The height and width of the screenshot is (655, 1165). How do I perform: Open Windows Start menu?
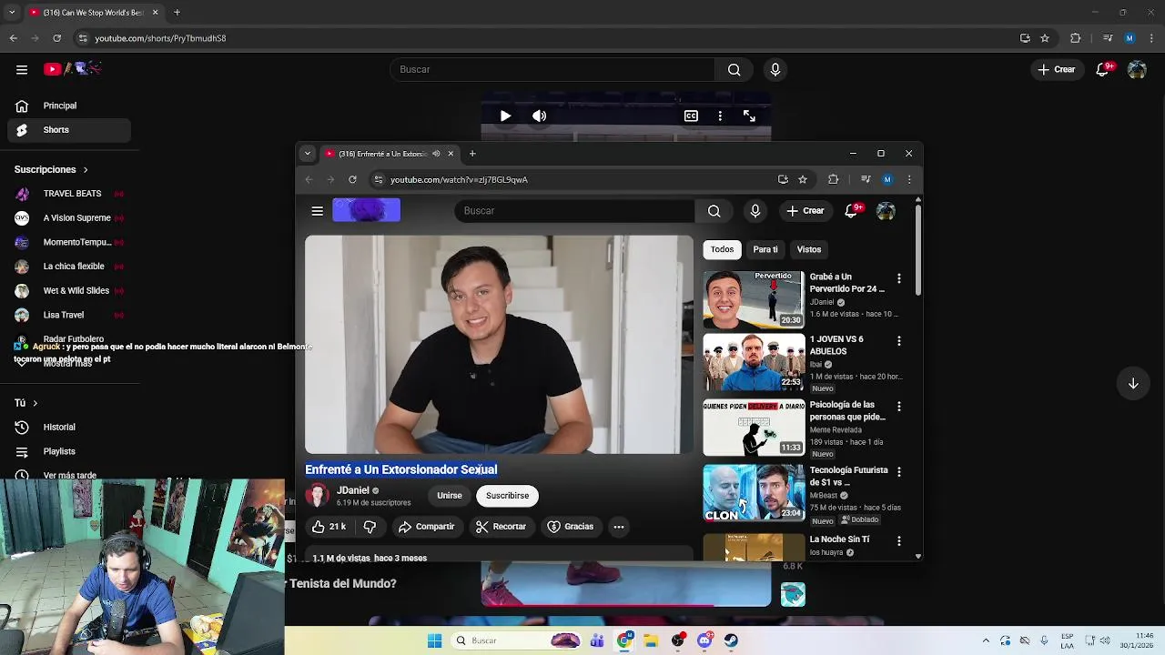pyautogui.click(x=434, y=640)
